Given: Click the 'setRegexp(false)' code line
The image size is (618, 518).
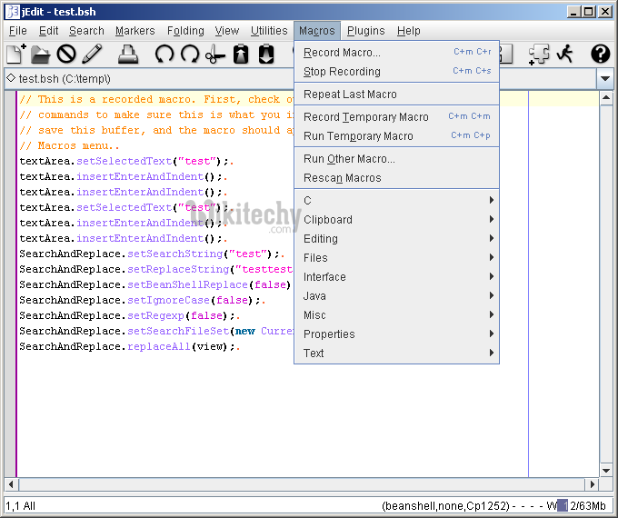Looking at the screenshot, I should point(129,315).
